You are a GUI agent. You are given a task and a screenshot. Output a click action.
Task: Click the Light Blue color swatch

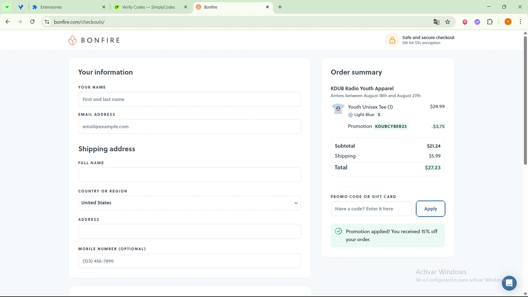[350, 115]
